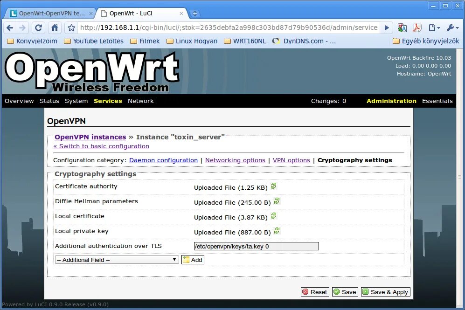Click the Save button
The width and height of the screenshot is (465, 310).
click(345, 292)
